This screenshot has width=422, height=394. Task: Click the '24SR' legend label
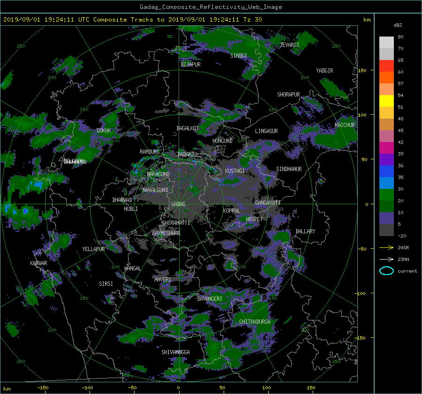pos(403,248)
